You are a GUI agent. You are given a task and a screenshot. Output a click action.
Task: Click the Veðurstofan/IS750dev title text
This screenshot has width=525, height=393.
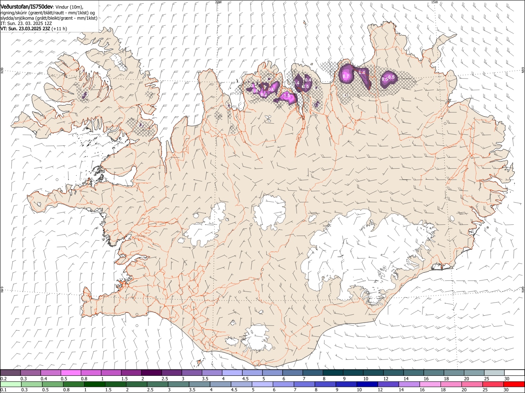tap(27, 7)
